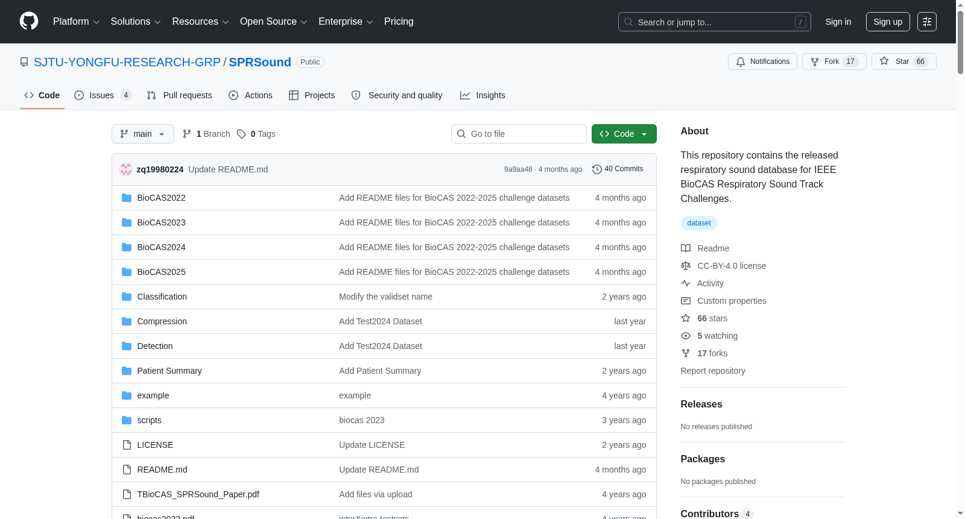Open commit hash 9a9aa48
The width and height of the screenshot is (965, 519).
(x=518, y=169)
